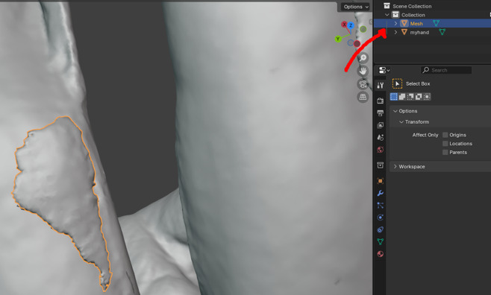This screenshot has height=295, width=491.
Task: Click the Mesh object's mesh data icon
Action: (x=436, y=23)
